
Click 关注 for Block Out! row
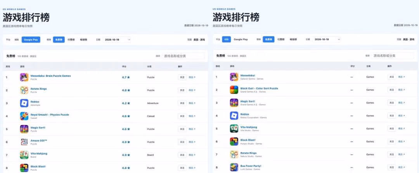(x=392, y=90)
